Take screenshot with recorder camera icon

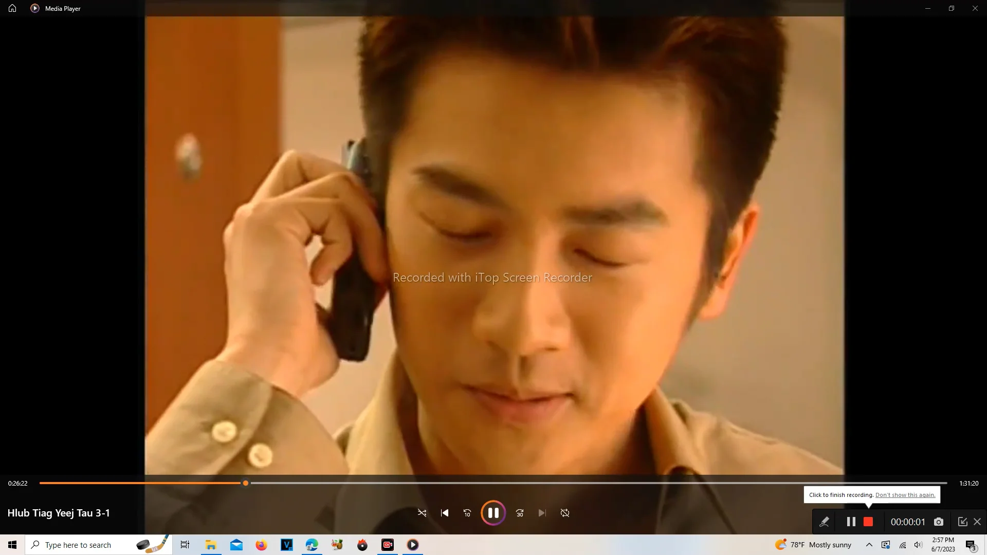(939, 522)
